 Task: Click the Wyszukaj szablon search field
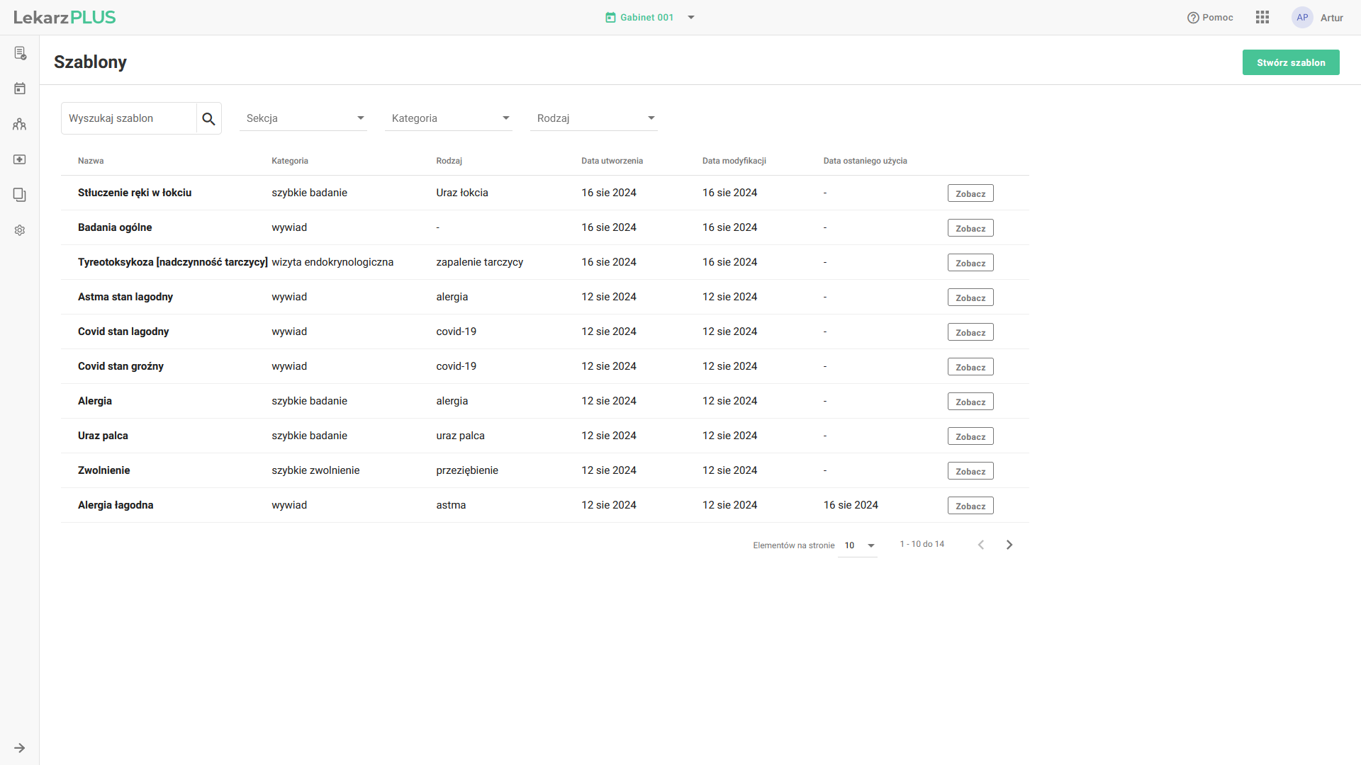point(129,118)
